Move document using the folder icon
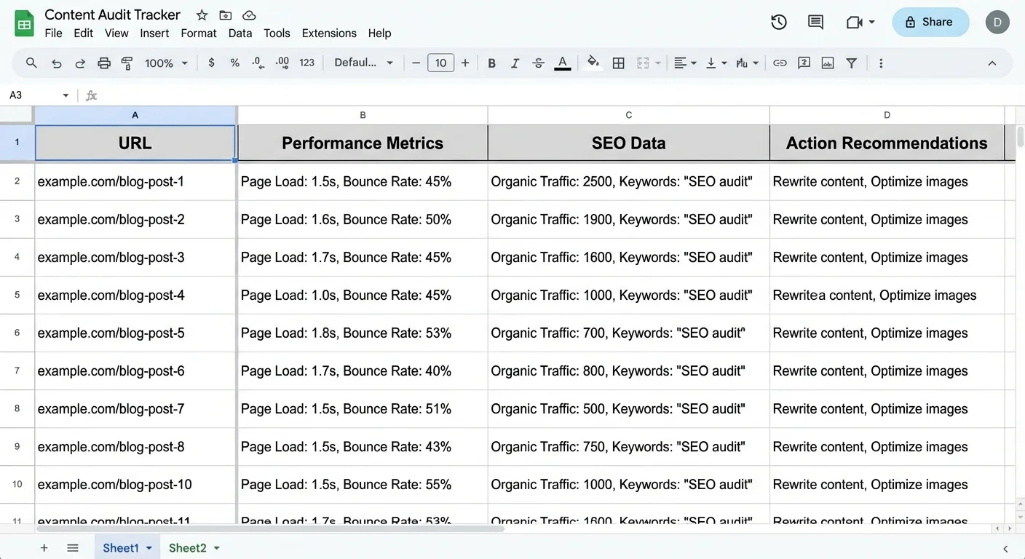 coord(226,15)
